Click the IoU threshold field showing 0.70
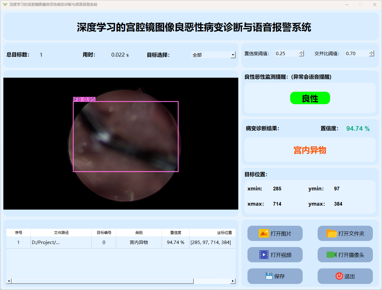This screenshot has width=382, height=290. point(356,54)
